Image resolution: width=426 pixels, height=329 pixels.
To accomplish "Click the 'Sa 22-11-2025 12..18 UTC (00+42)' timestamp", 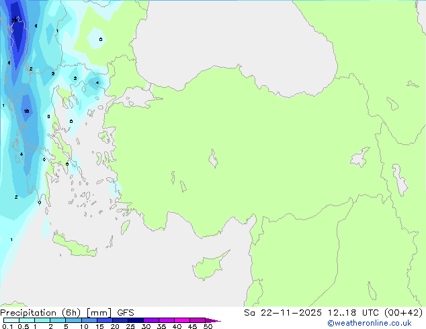I will tap(333, 313).
